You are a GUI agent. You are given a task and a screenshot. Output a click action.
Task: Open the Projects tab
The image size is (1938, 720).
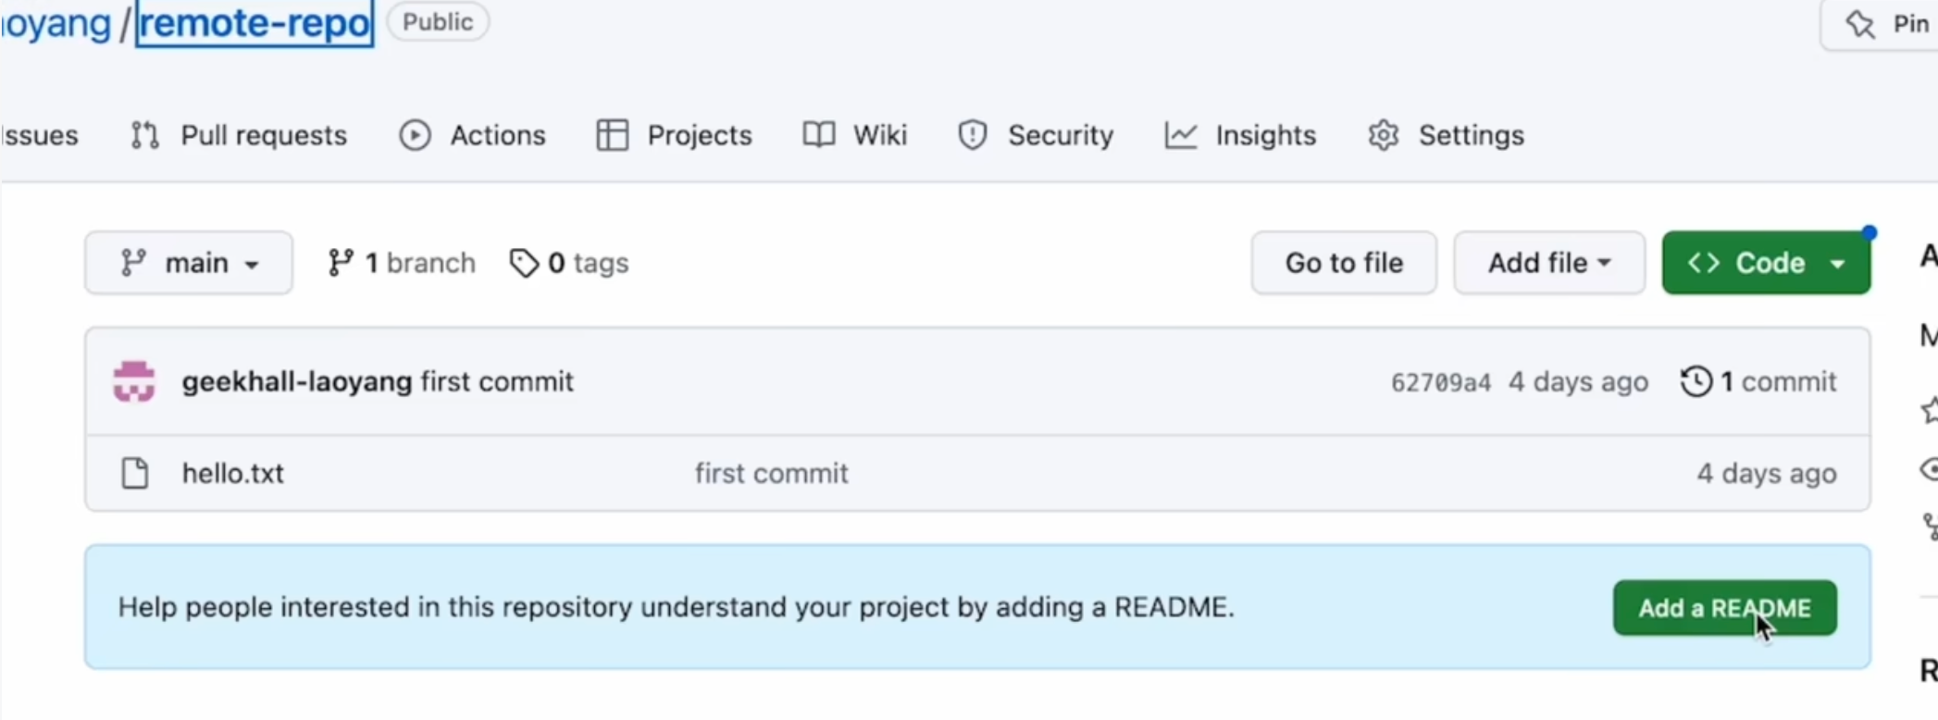coord(674,135)
